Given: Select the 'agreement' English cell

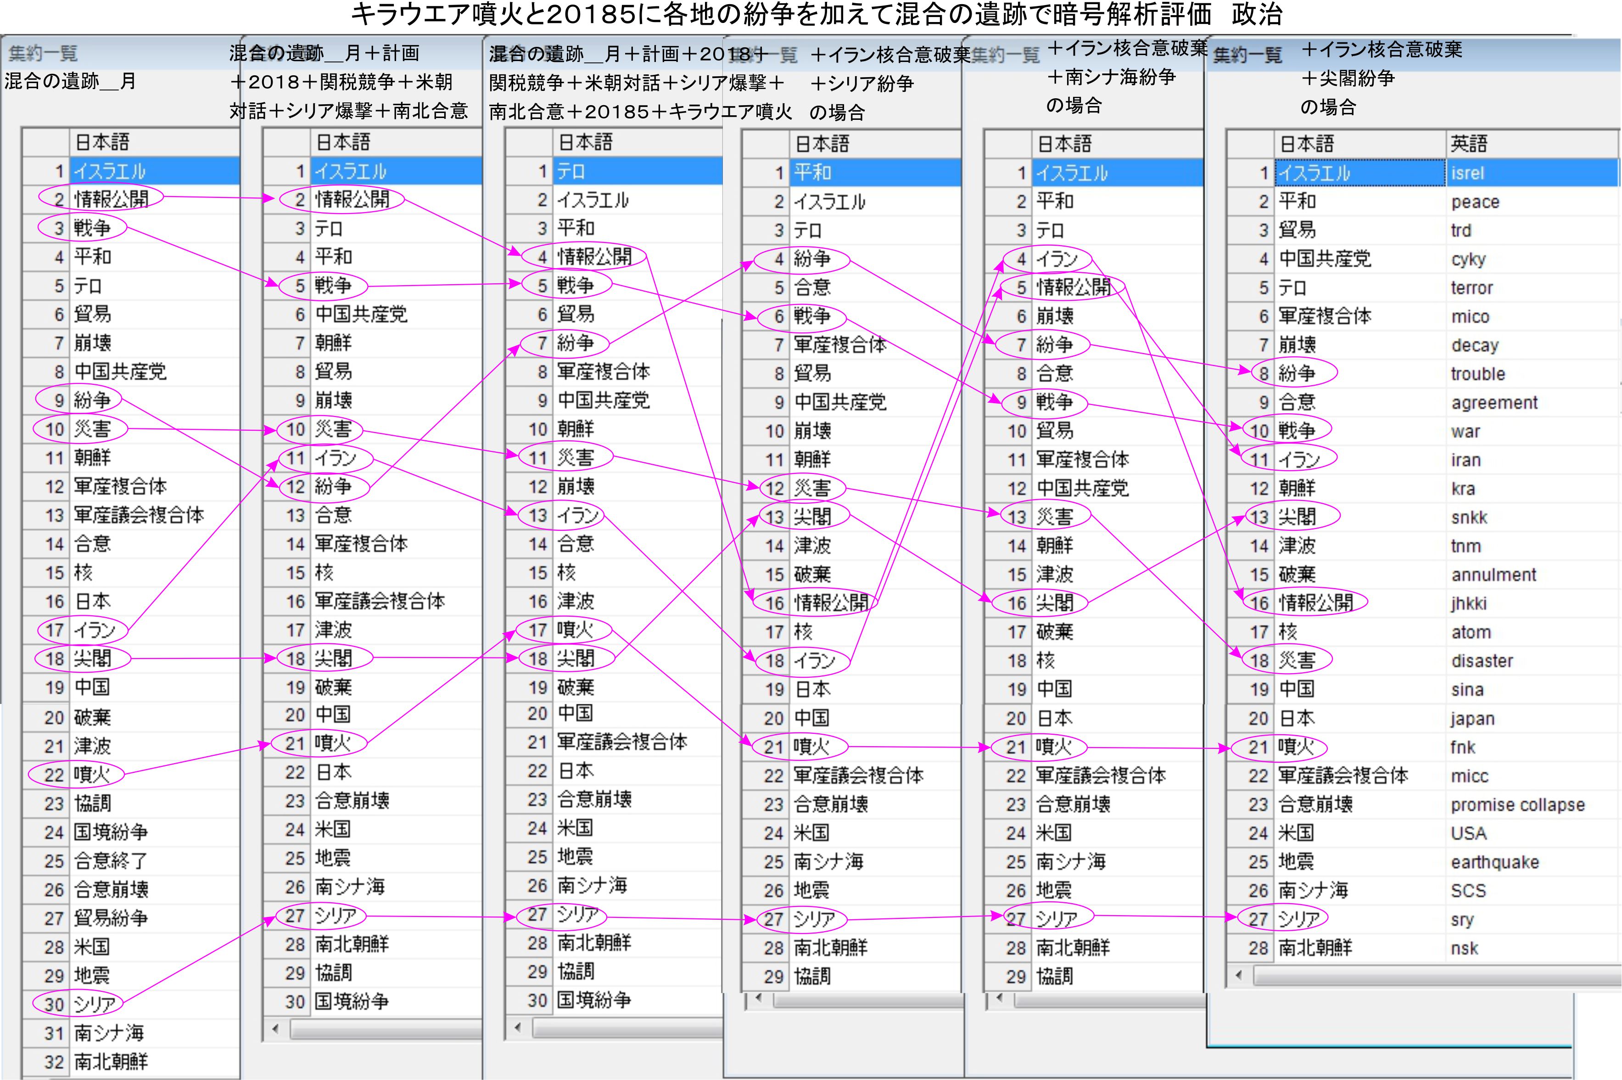Looking at the screenshot, I should point(1493,402).
